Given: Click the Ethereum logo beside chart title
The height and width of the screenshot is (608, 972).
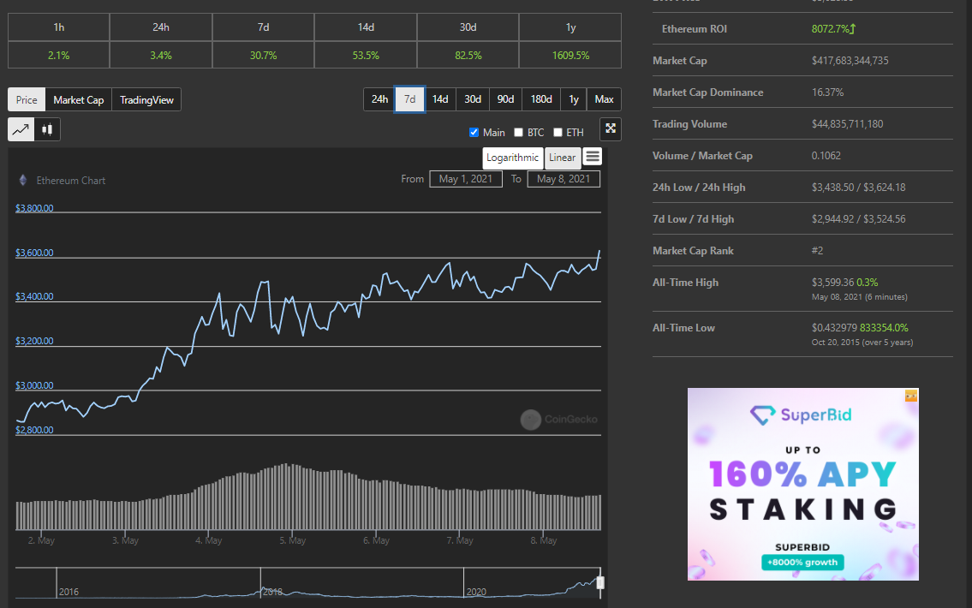Looking at the screenshot, I should (23, 181).
